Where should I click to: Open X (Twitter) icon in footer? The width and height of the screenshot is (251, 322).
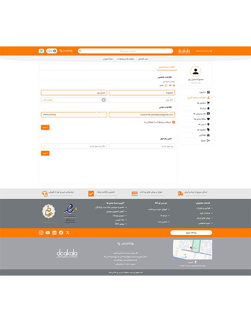(68, 233)
